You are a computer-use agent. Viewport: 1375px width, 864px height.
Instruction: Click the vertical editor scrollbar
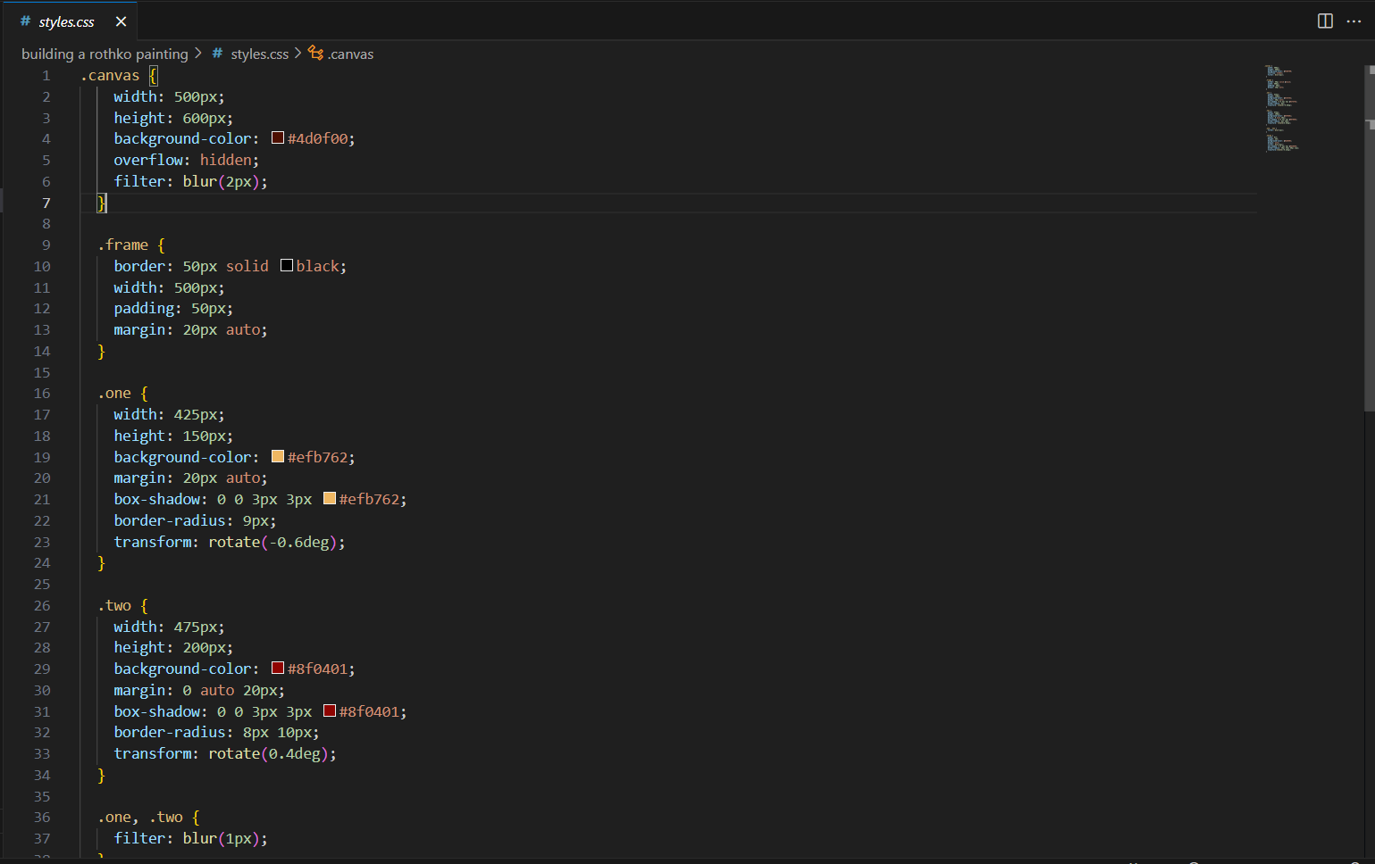pyautogui.click(x=1370, y=268)
